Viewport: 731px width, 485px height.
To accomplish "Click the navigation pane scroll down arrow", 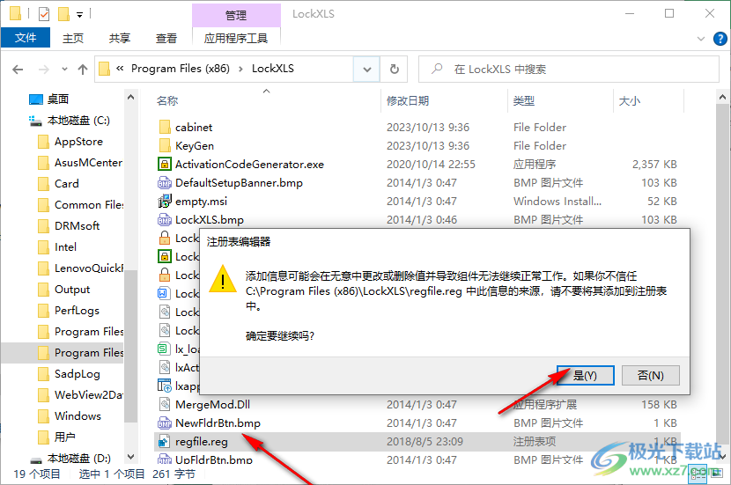I will pos(131,457).
